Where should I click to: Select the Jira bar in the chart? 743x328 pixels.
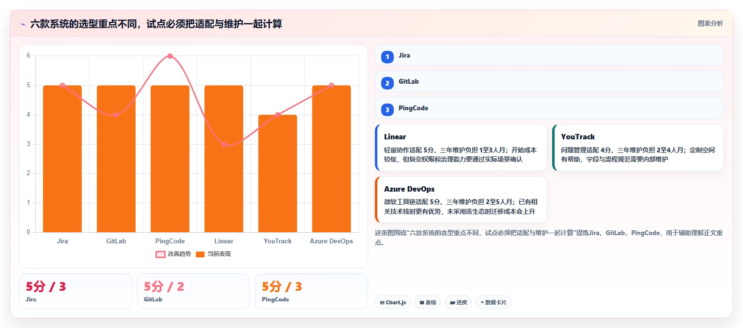tap(62, 159)
